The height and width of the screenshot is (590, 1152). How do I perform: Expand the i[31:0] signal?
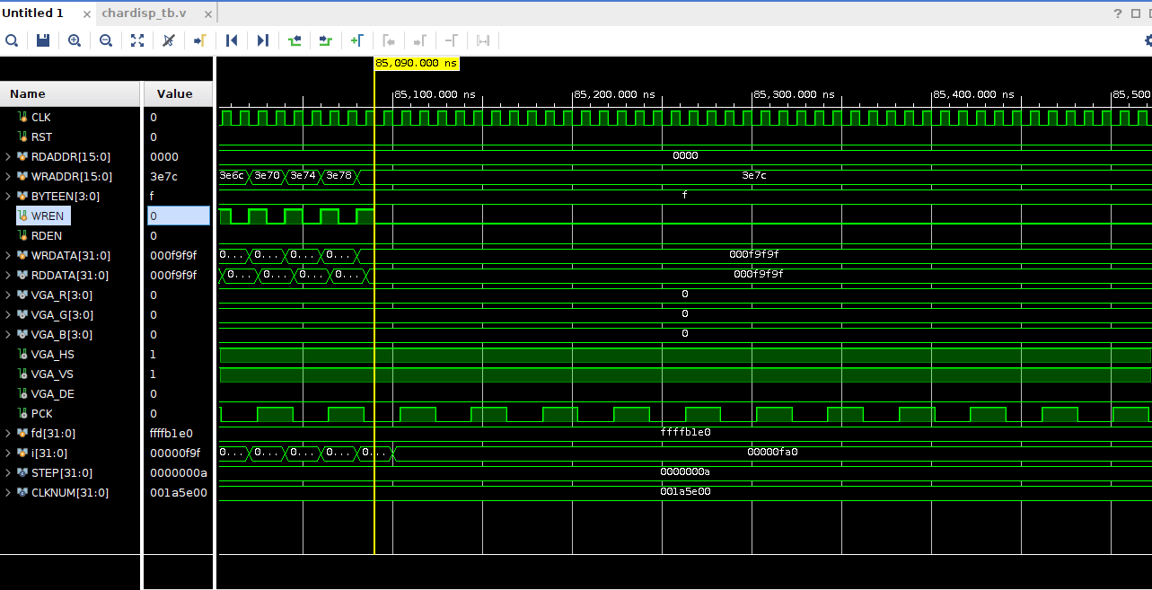pos(8,453)
